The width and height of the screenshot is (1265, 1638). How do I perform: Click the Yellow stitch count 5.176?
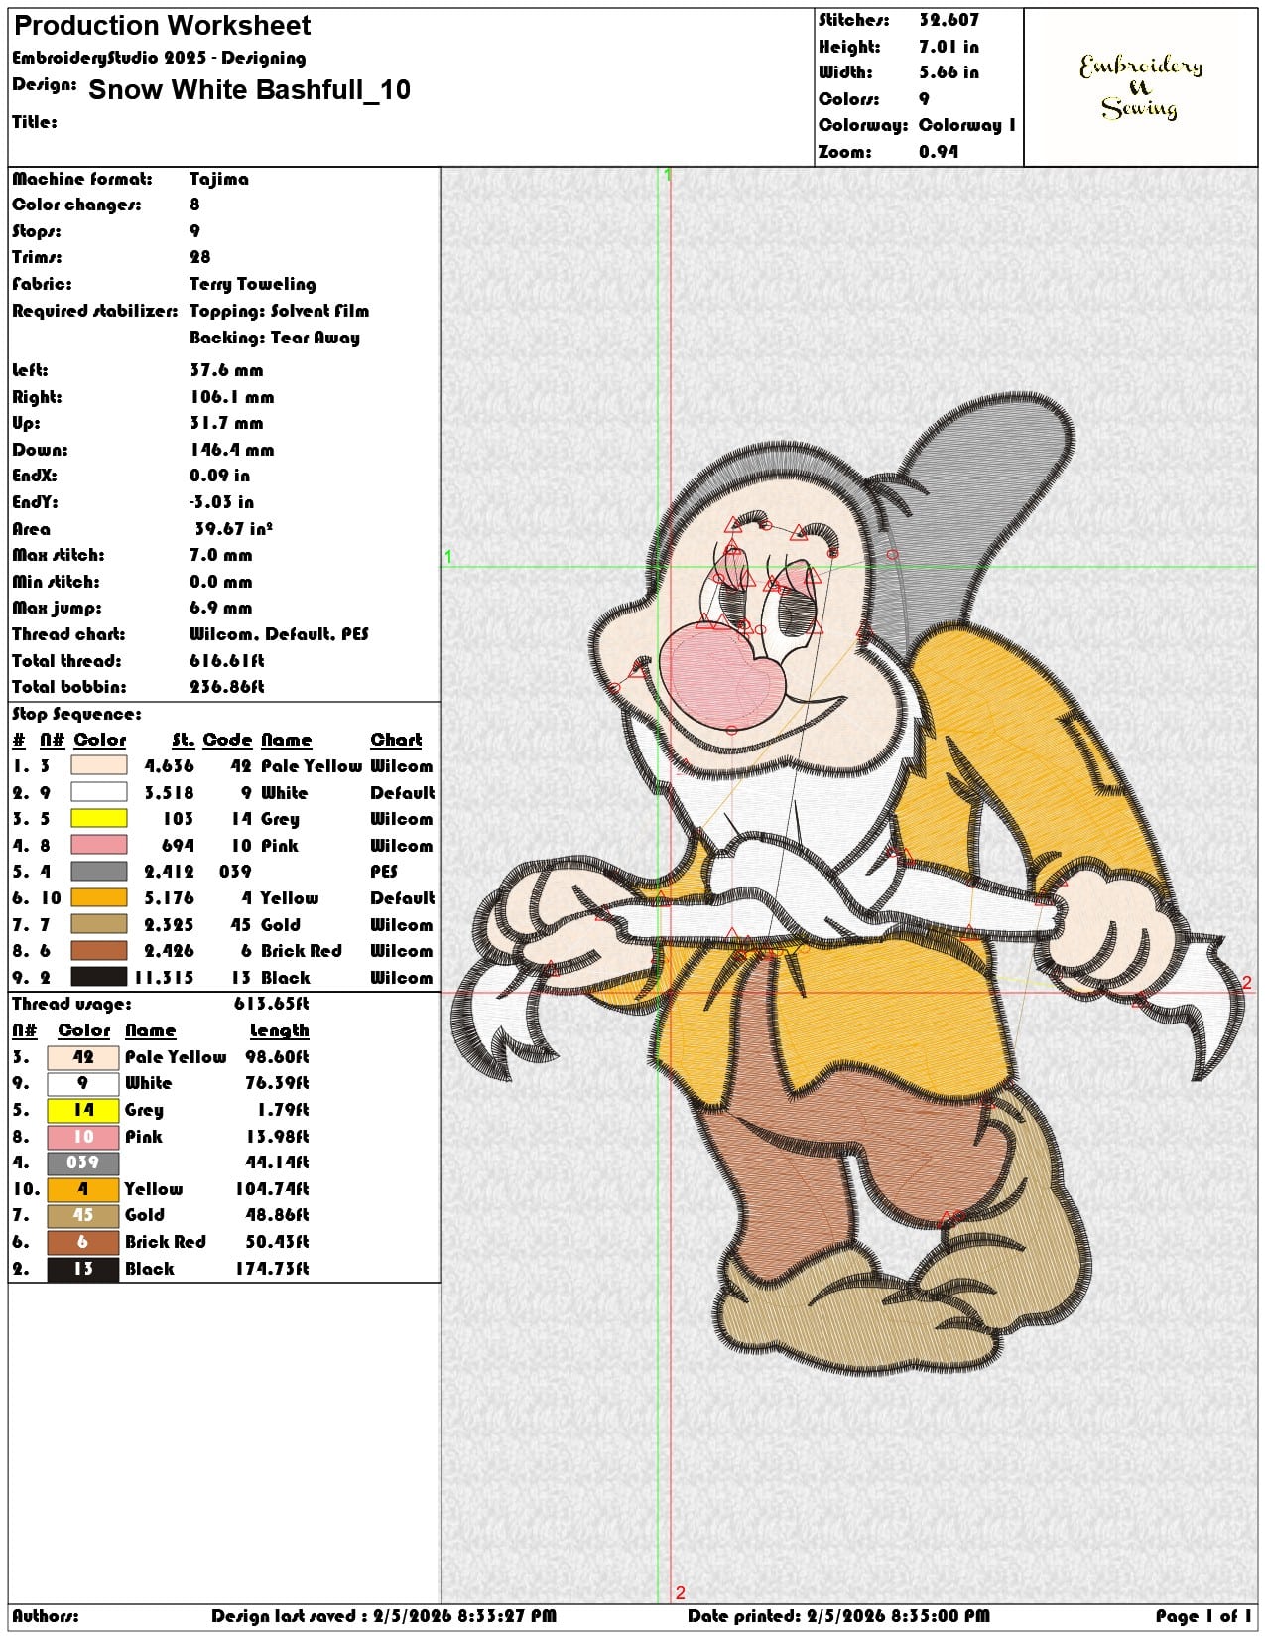pos(170,898)
